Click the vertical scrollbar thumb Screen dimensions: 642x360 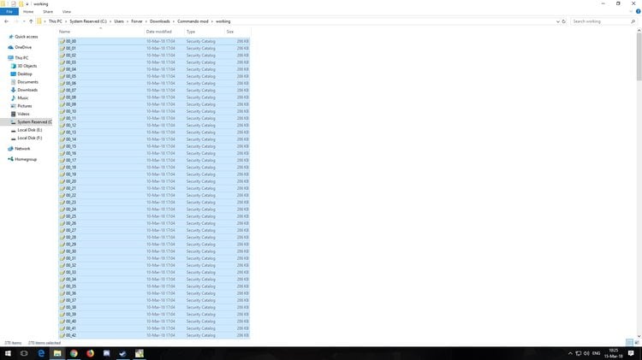pos(639,56)
